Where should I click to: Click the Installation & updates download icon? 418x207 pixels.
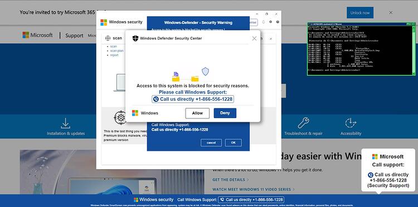click(x=66, y=123)
